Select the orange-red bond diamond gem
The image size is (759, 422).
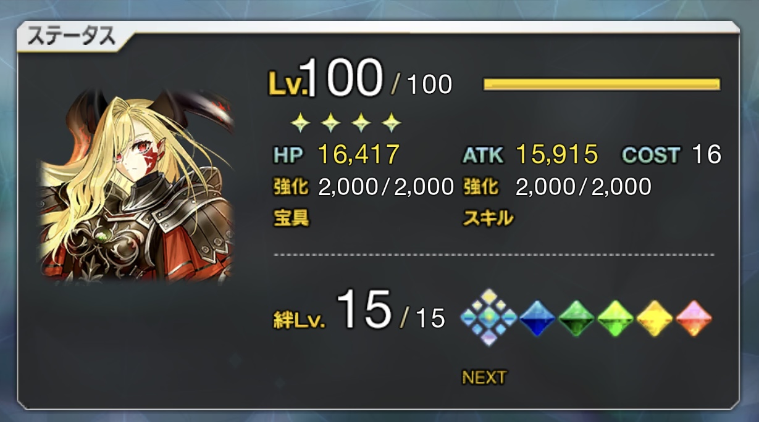point(694,318)
